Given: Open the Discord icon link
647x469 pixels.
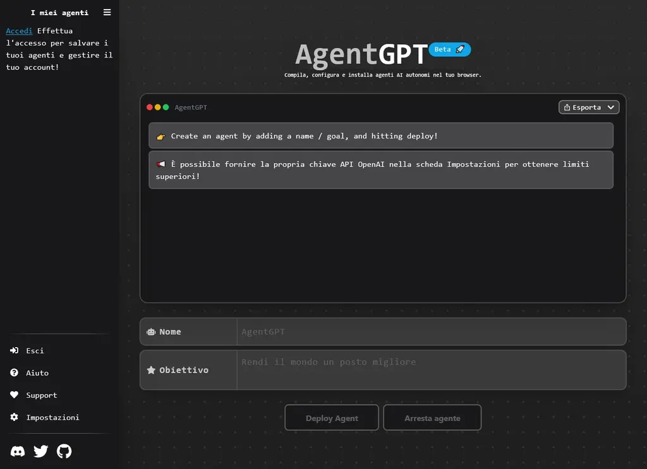Looking at the screenshot, I should (17, 451).
